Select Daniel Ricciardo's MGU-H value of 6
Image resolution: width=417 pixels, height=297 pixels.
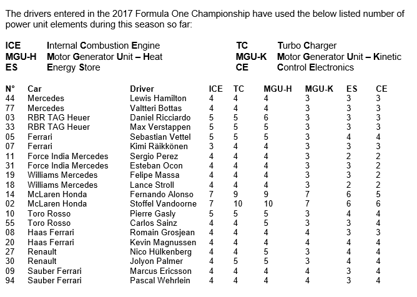tap(266, 117)
